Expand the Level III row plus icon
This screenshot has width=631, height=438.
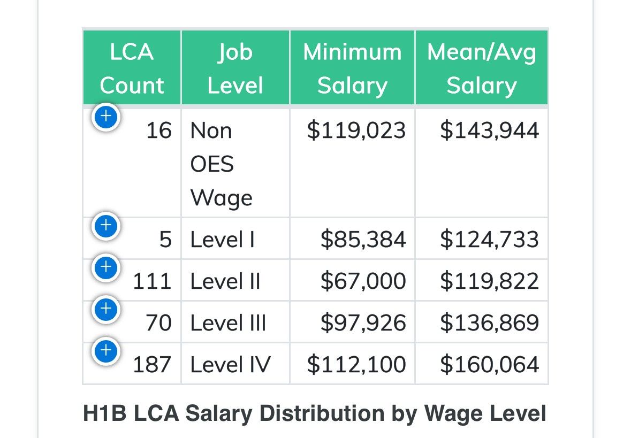[106, 309]
